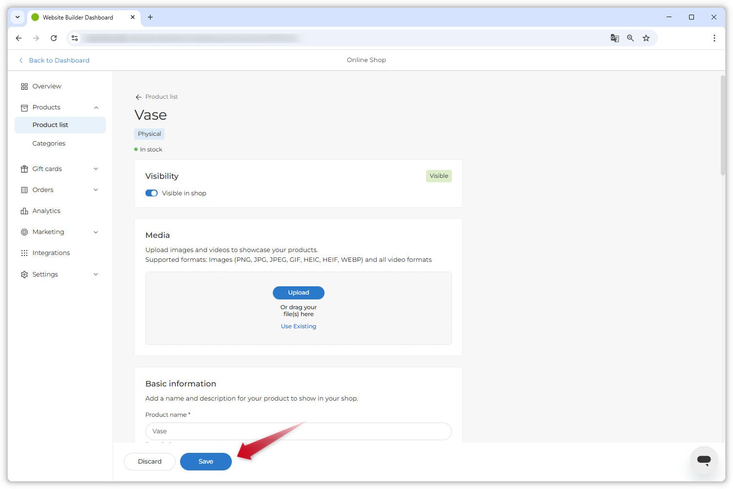This screenshot has height=489, width=733.
Task: Expand the Marketing dropdown
Action: (x=96, y=232)
